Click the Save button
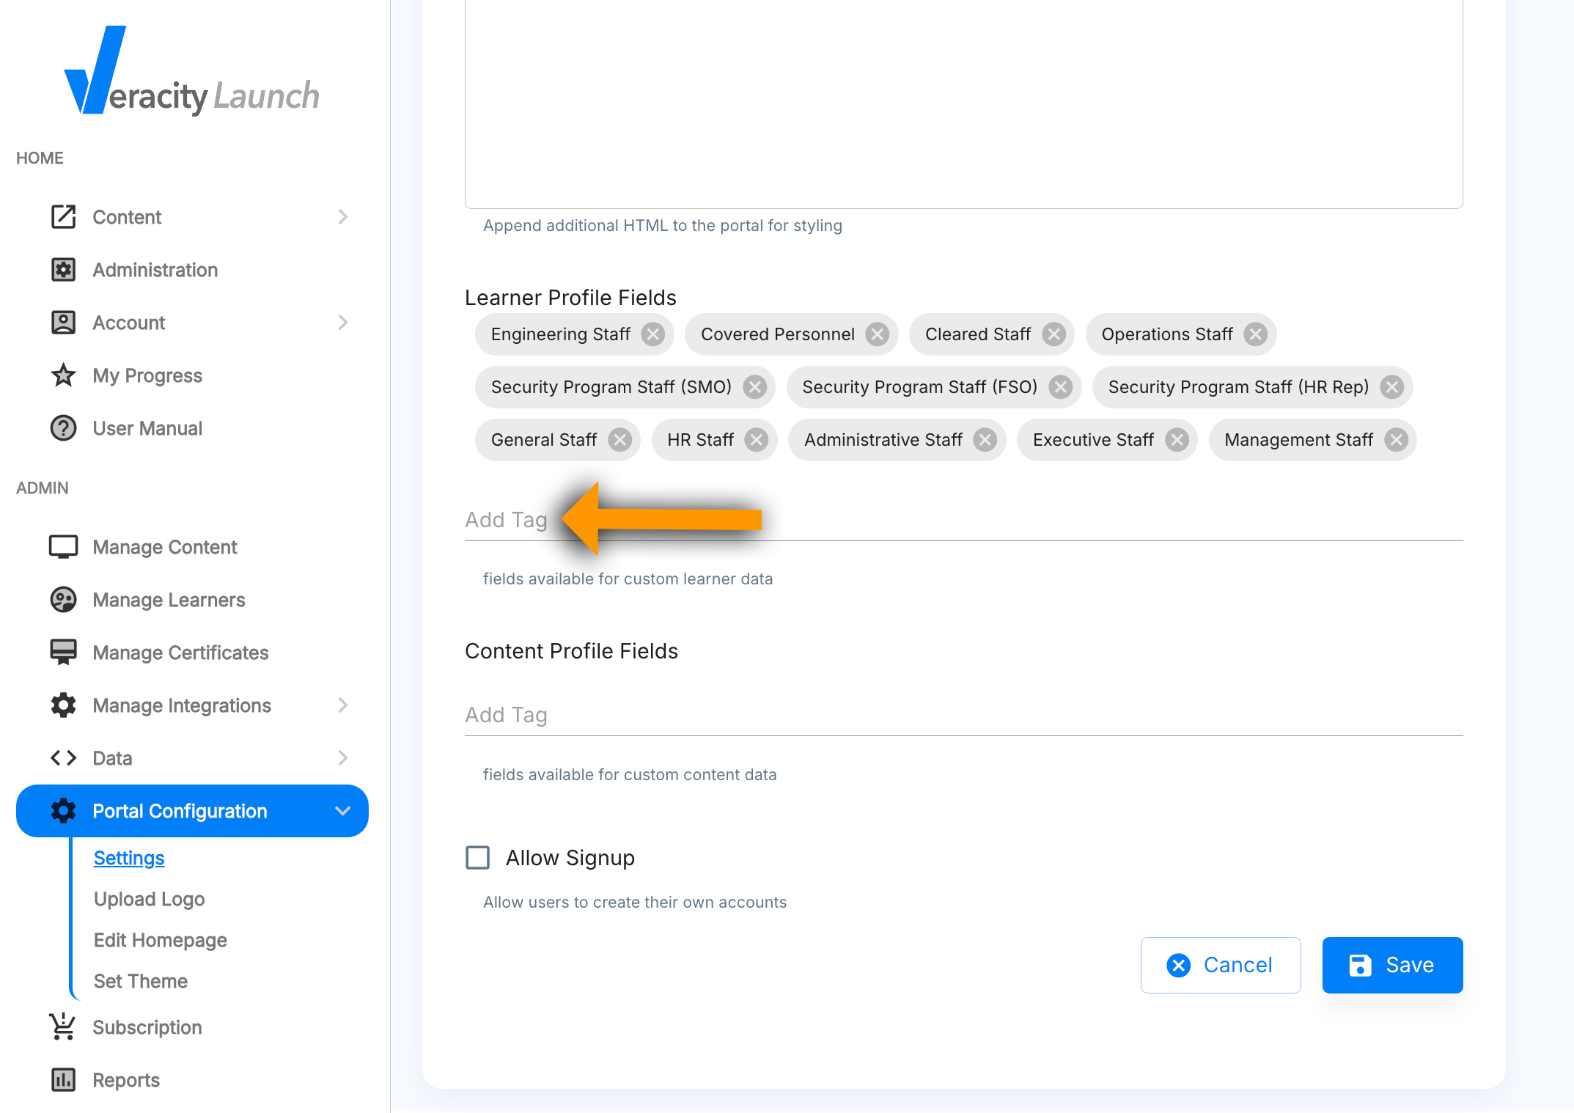This screenshot has height=1113, width=1574. [1391, 965]
